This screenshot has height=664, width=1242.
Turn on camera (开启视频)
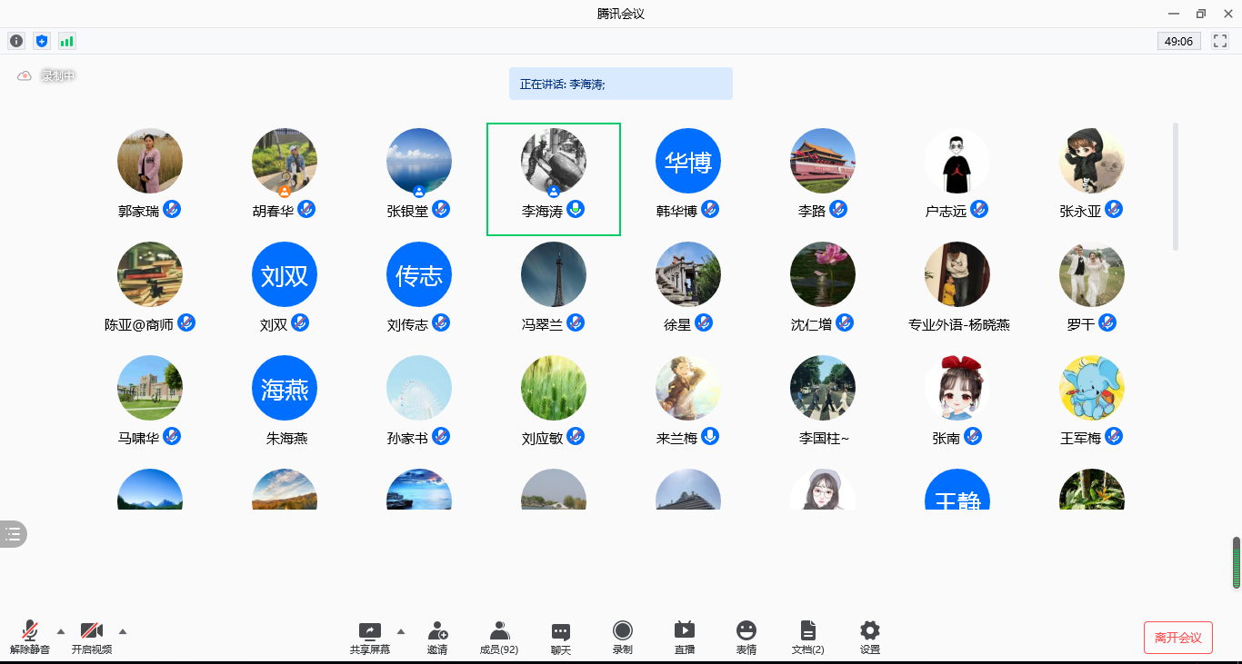click(x=92, y=637)
